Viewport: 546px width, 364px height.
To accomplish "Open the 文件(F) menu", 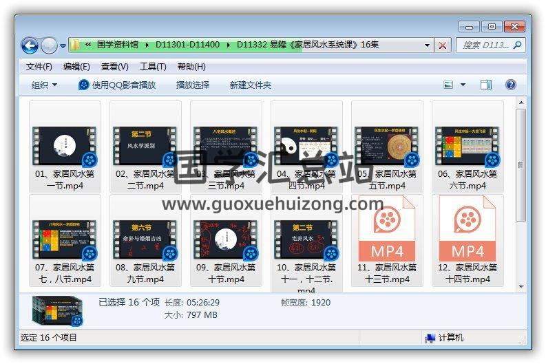I will coord(39,67).
